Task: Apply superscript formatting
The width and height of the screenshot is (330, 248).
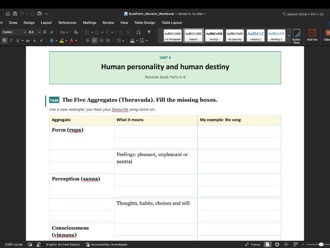Action: [x=42, y=41]
